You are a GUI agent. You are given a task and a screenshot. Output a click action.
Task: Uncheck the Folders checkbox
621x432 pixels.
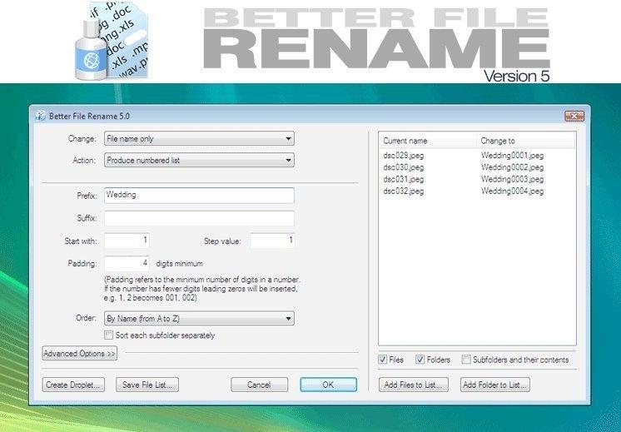pos(420,360)
